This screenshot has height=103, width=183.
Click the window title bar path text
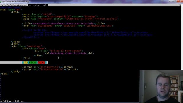(16, 2)
